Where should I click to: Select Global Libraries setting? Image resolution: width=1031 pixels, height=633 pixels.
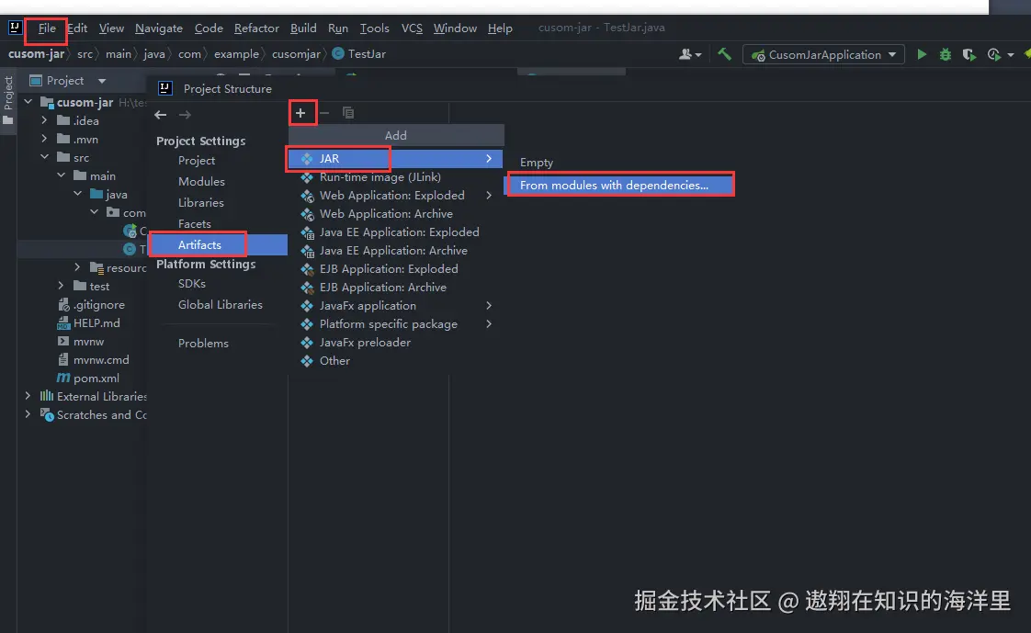[x=220, y=304]
